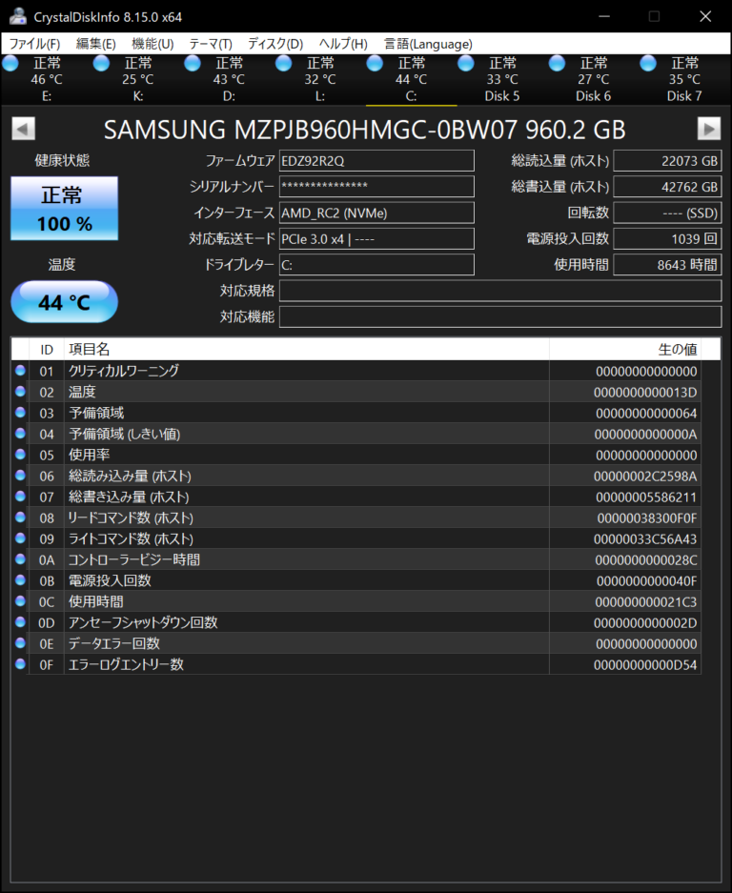The width and height of the screenshot is (732, 893).
Task: Expand the 言語(Language) menu
Action: click(x=428, y=44)
